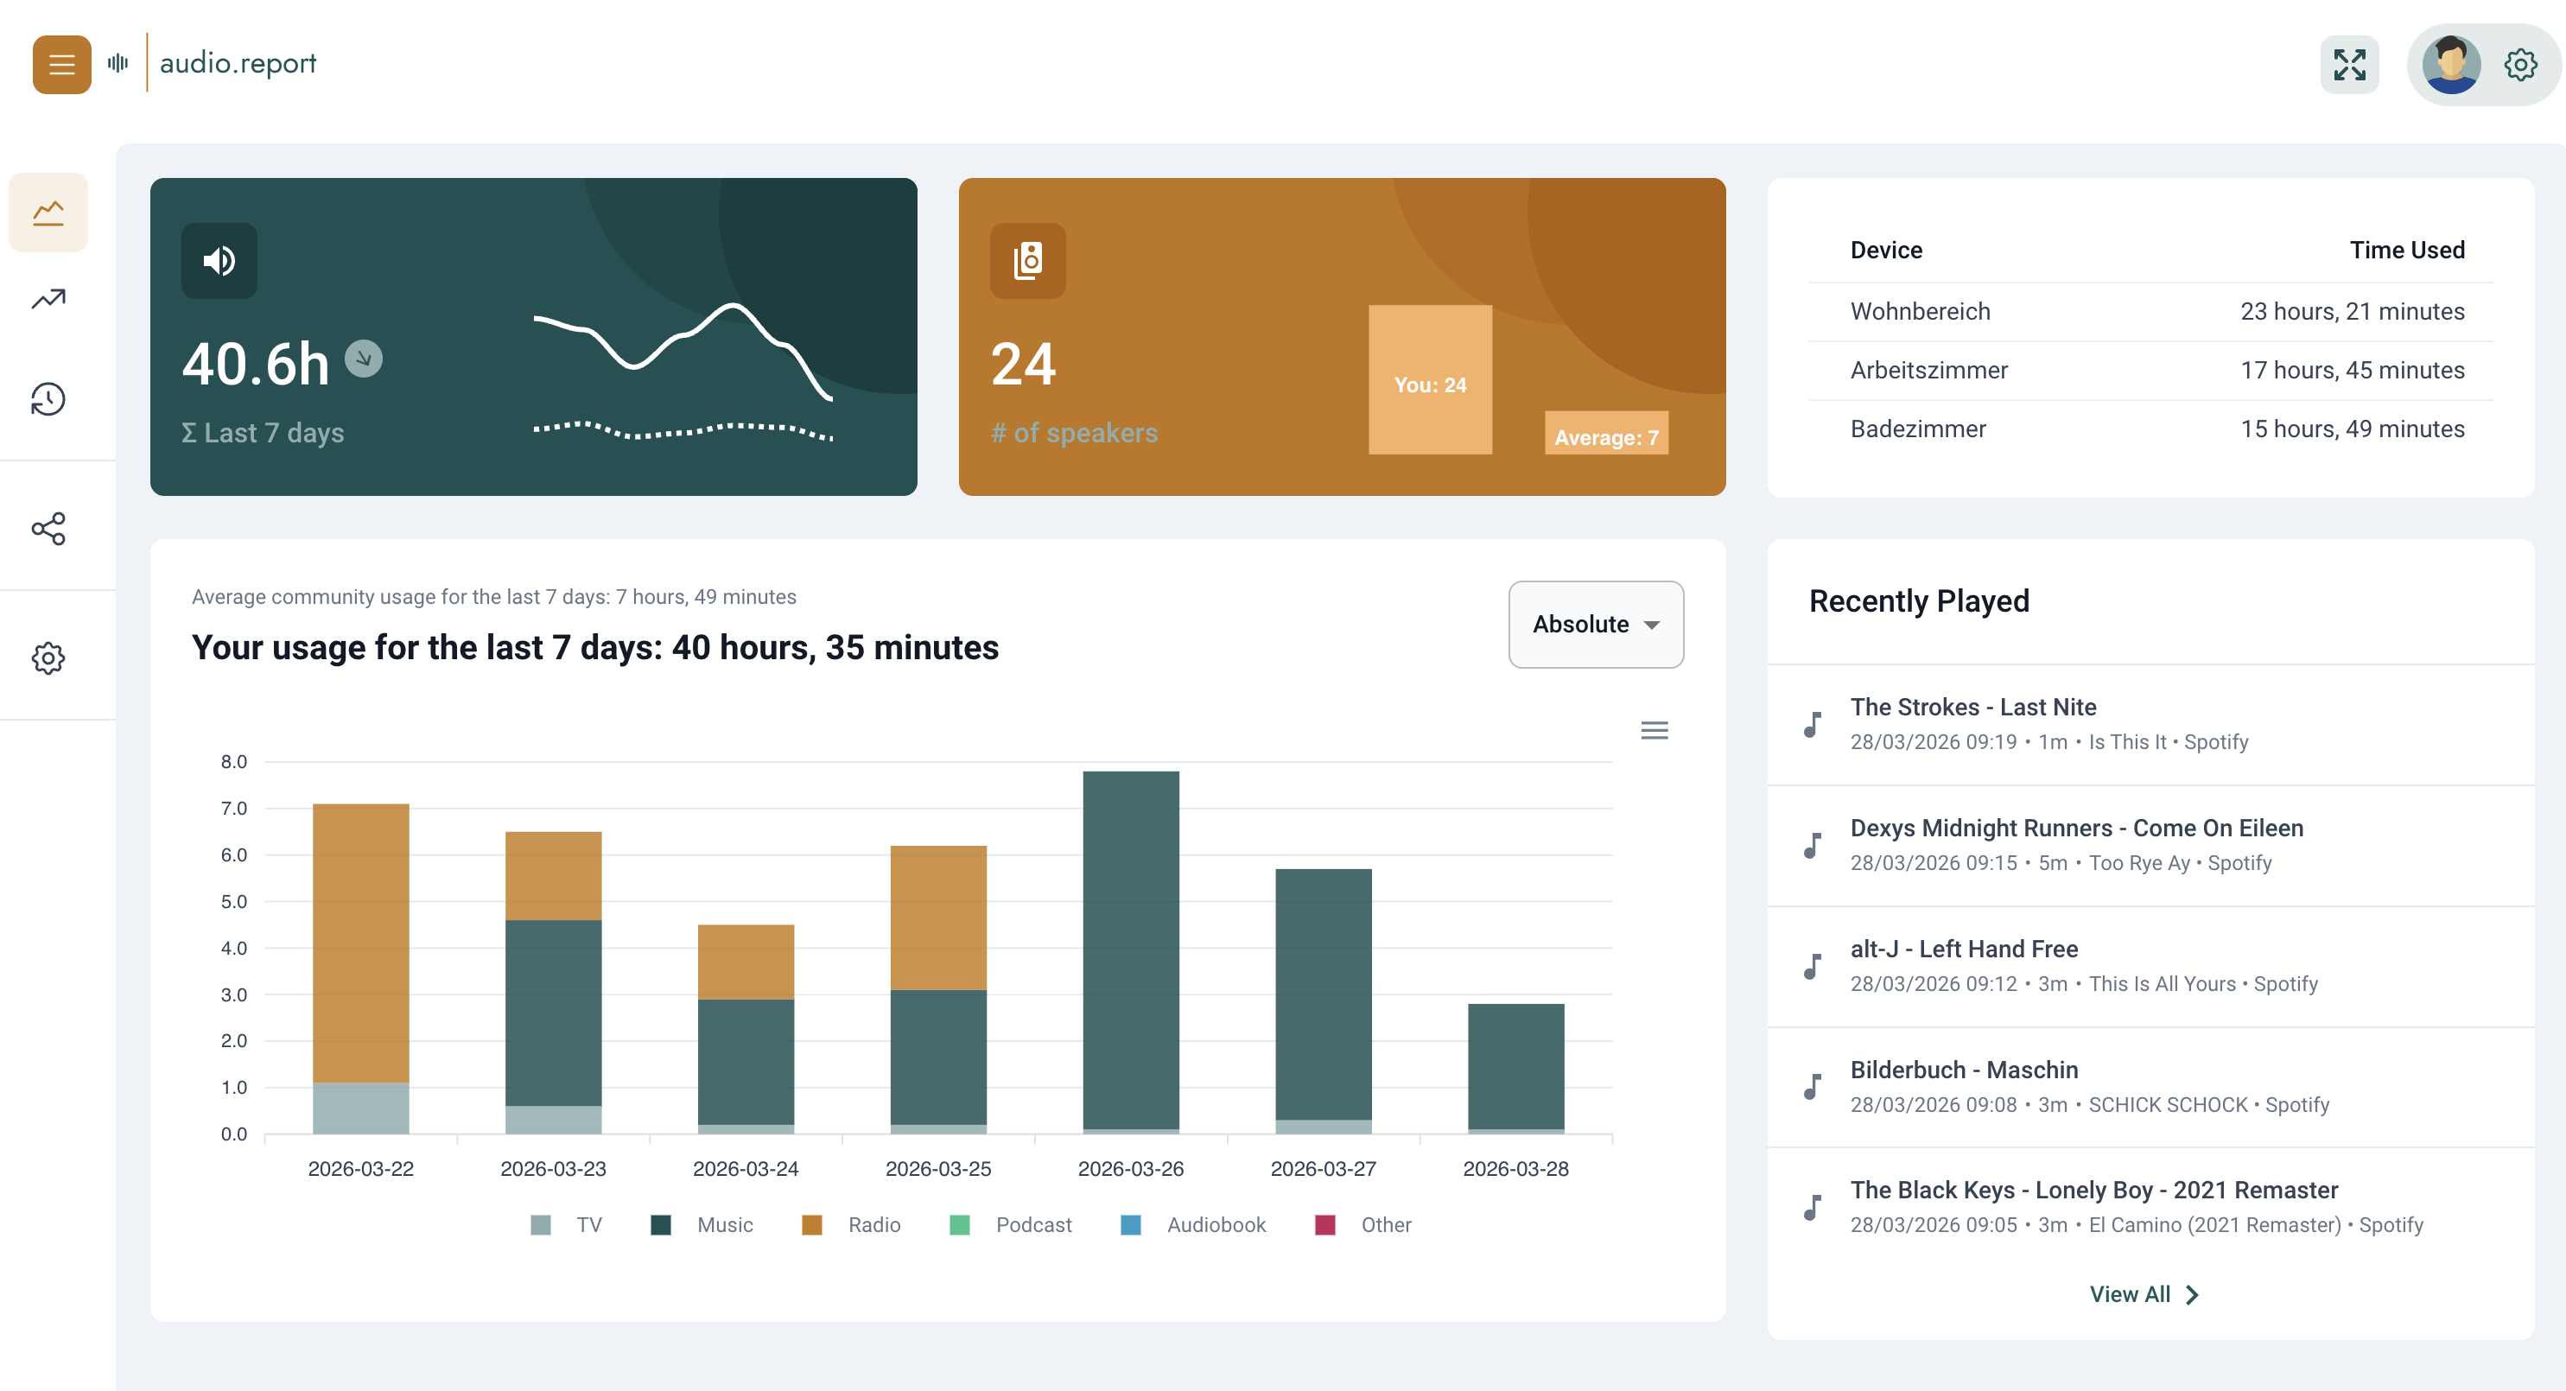Toggle Podcast series in chart legend
The width and height of the screenshot is (2566, 1391).
coord(1011,1224)
